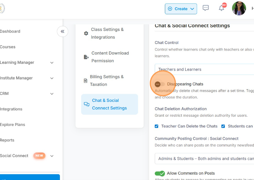
Task: Enable the Disappearing Chats toggle
Action: pos(160,84)
